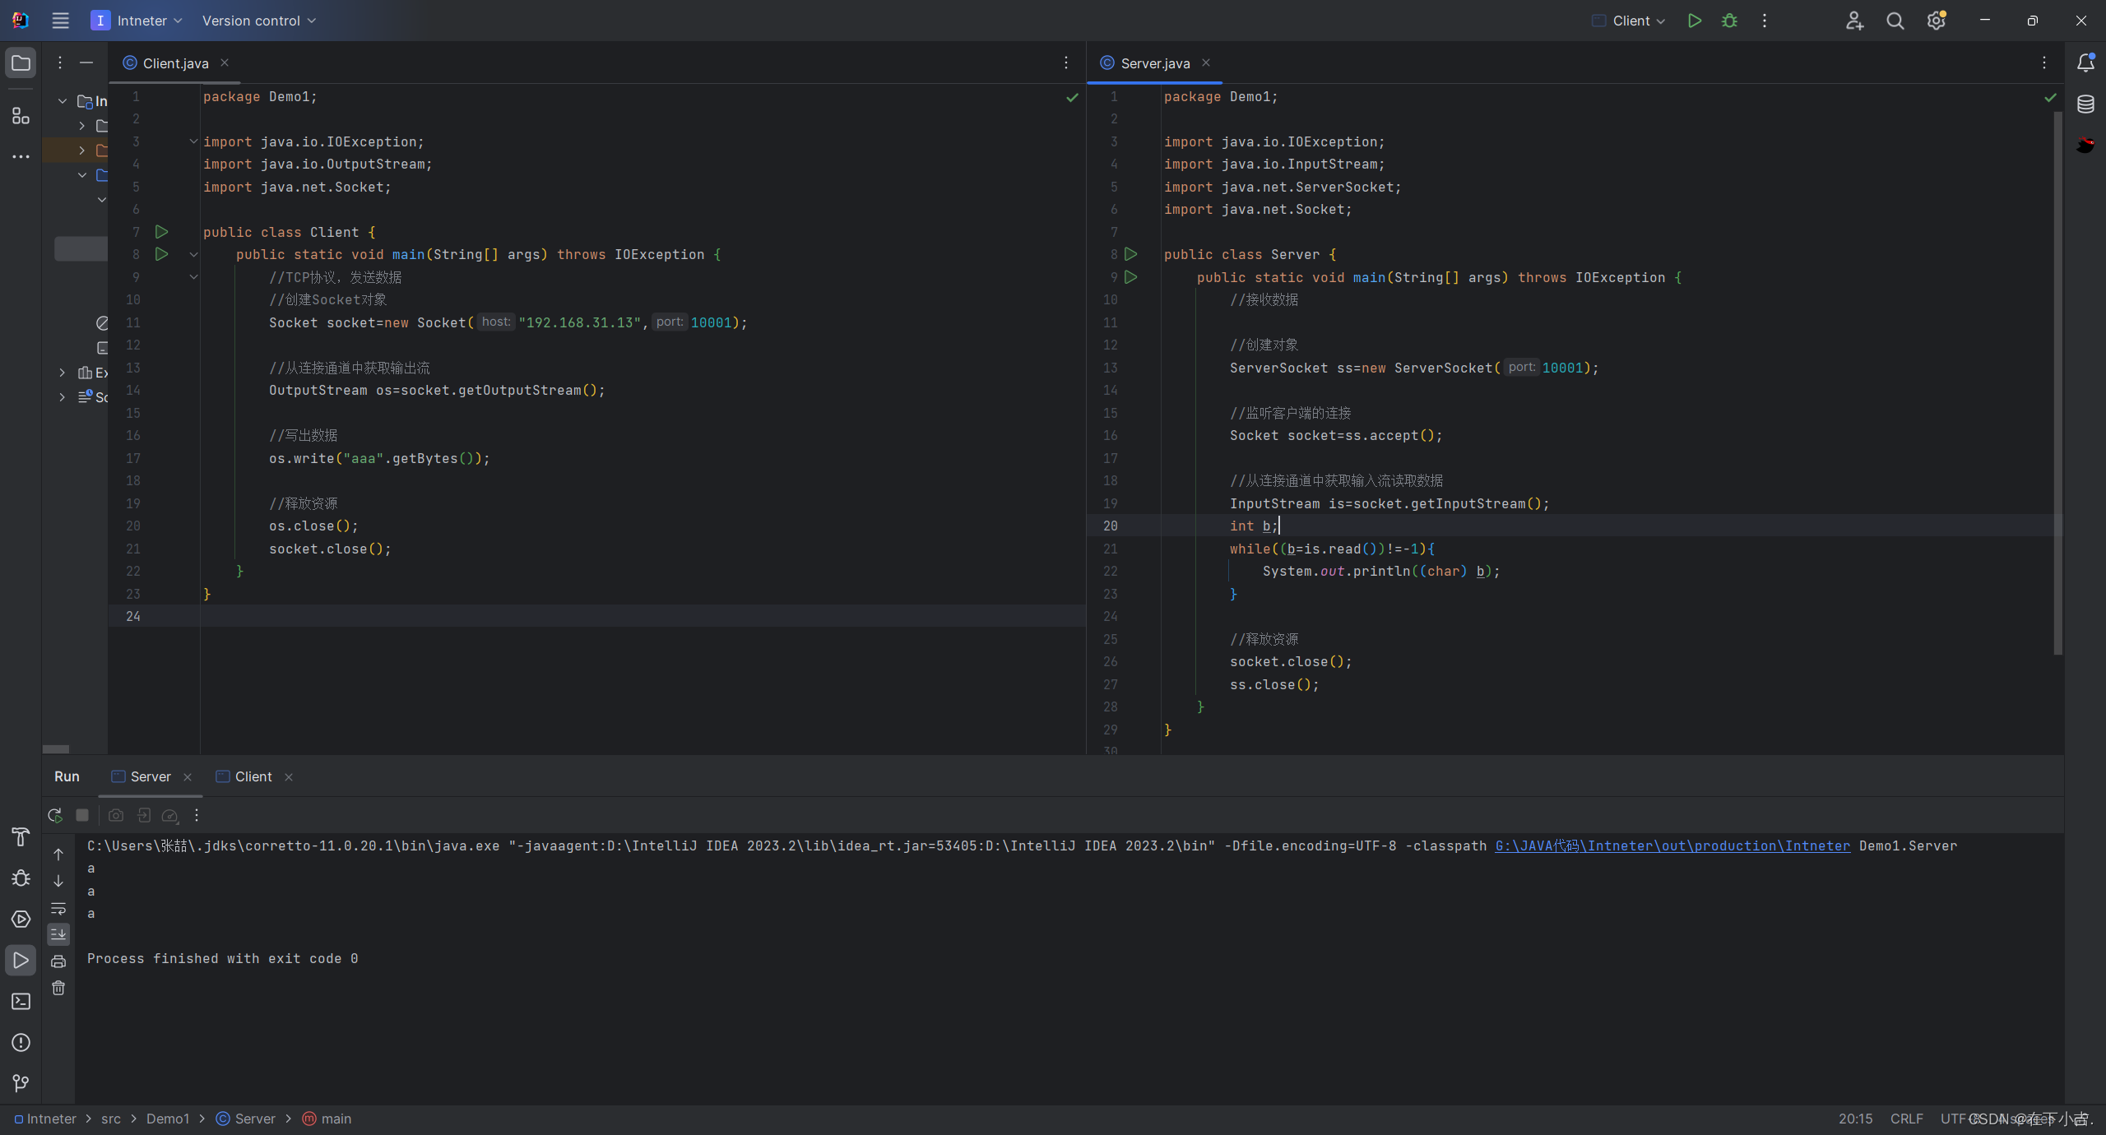2106x1135 pixels.
Task: Open Client run configuration dropdown
Action: point(1629,21)
